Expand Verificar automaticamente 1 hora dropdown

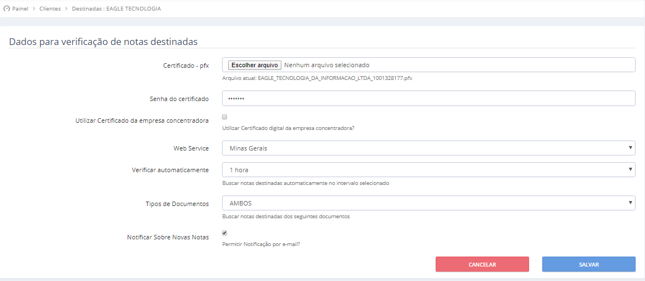click(x=429, y=169)
